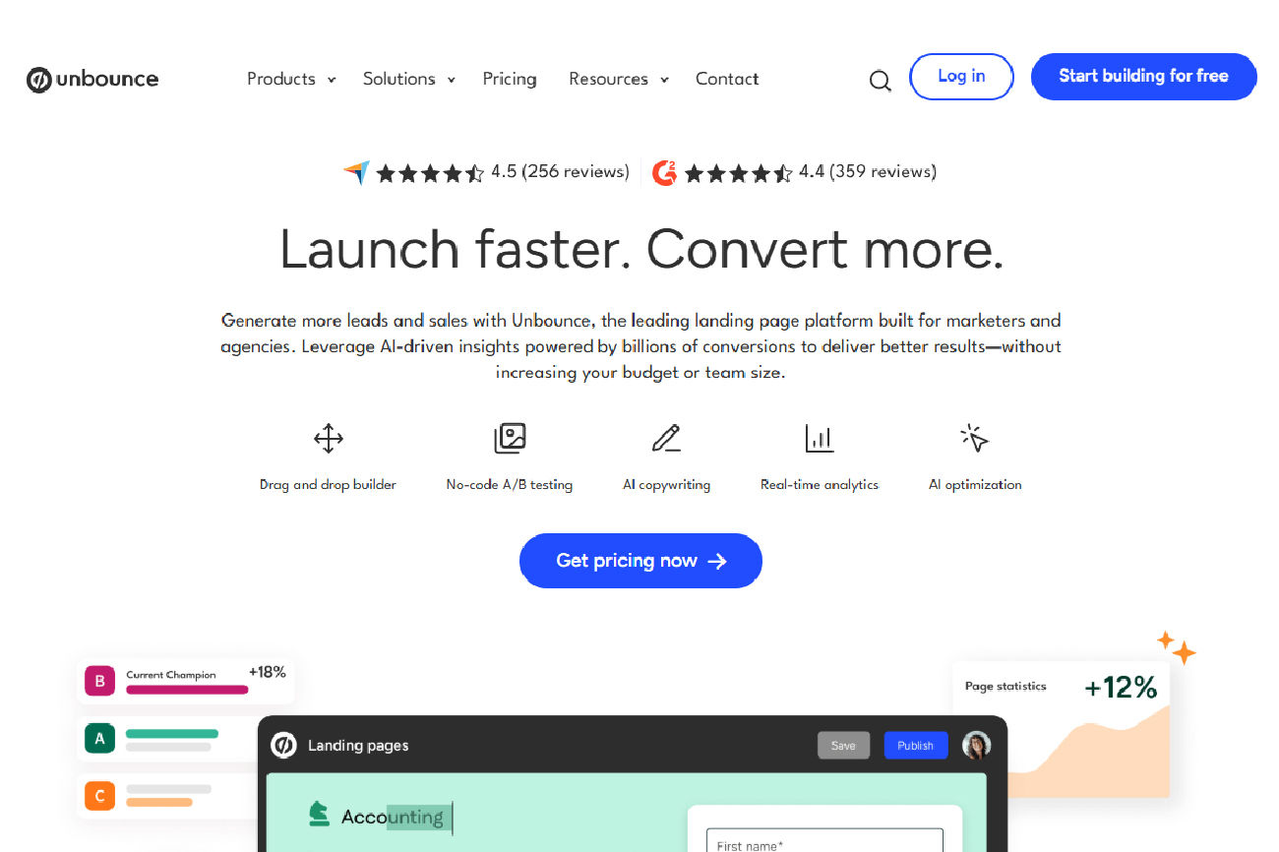Click the Log in button

tap(961, 77)
